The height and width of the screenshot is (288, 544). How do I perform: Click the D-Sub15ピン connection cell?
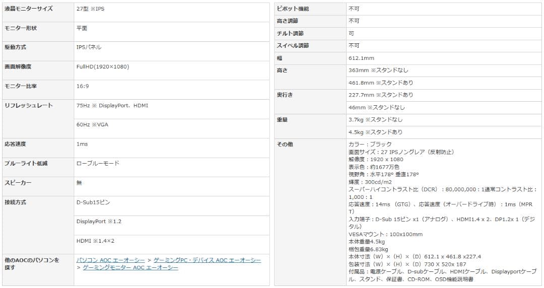(x=93, y=202)
